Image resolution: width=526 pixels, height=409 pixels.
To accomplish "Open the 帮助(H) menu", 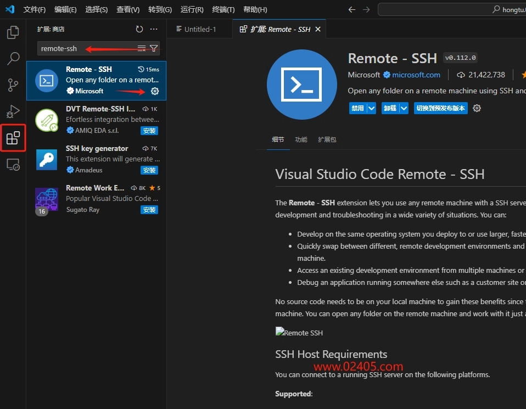I will tap(255, 9).
